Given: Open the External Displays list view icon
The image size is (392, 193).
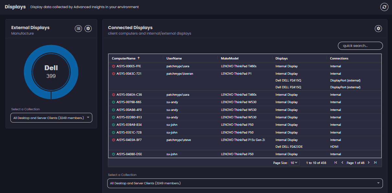Looking at the screenshot, I should (78, 29).
